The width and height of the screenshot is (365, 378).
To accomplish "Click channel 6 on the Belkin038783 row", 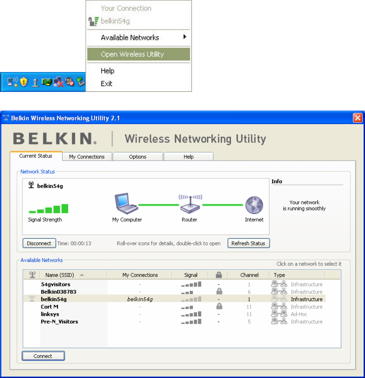I will [249, 292].
